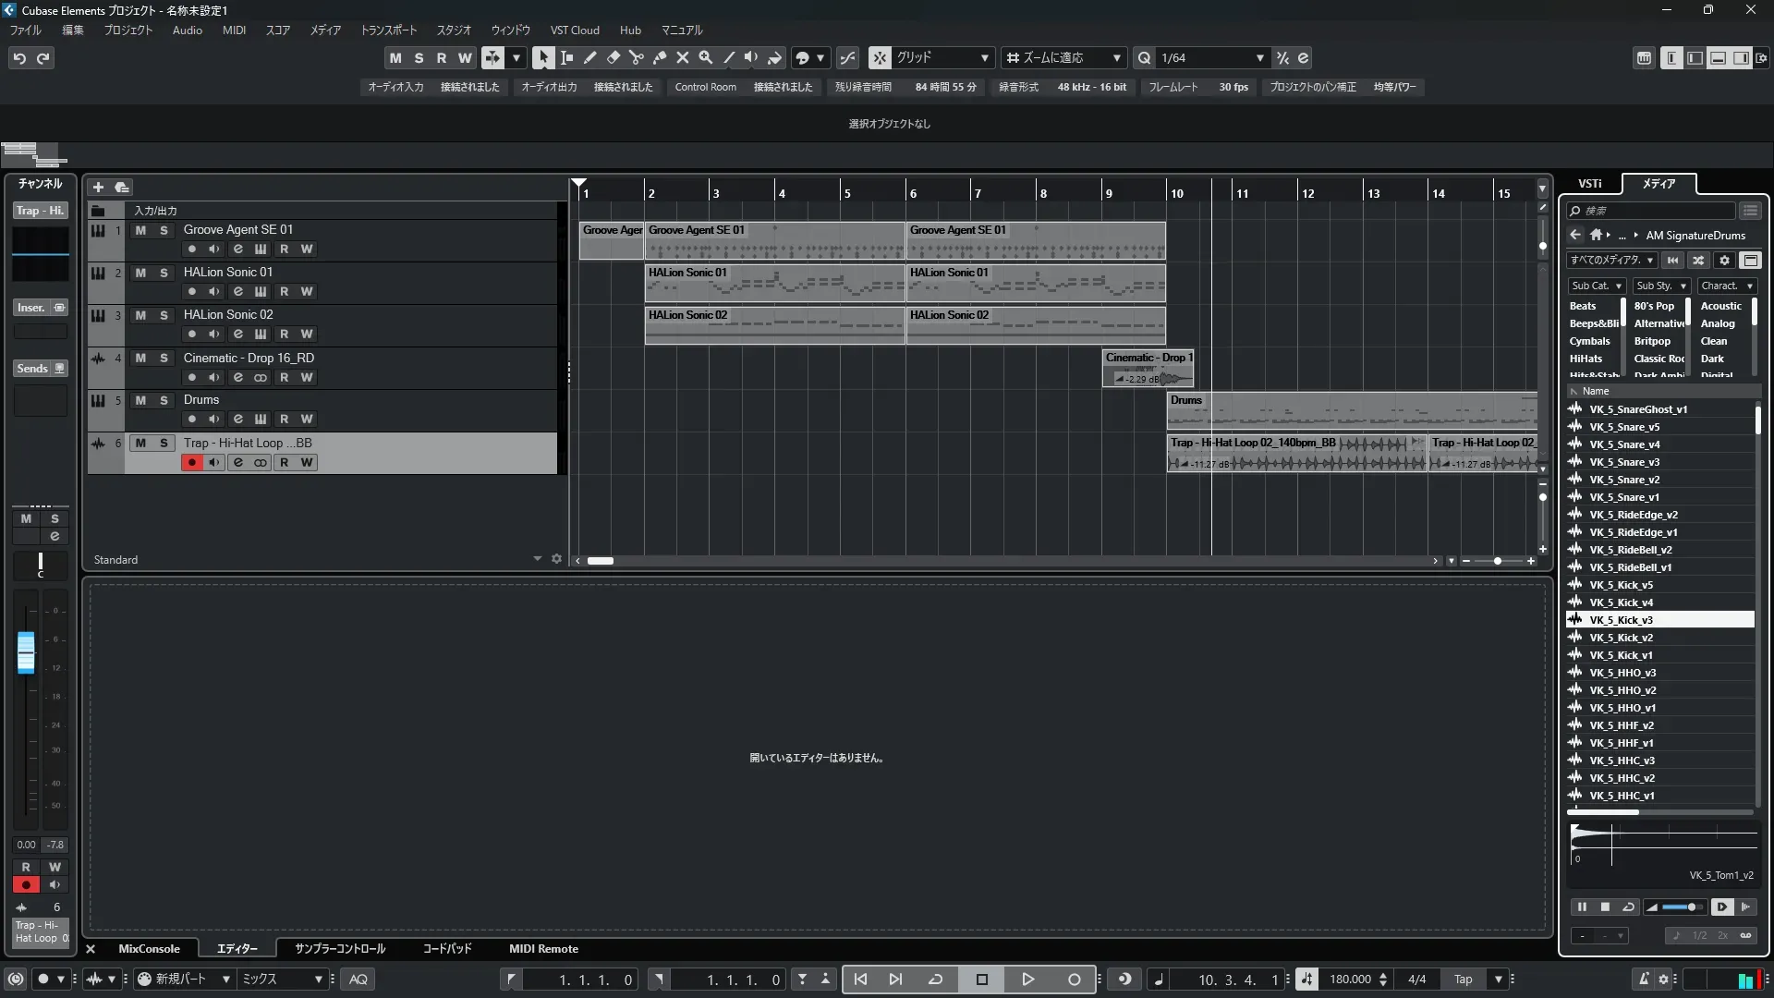The image size is (1774, 998).
Task: Click the Add Track plus icon
Action: pyautogui.click(x=98, y=187)
